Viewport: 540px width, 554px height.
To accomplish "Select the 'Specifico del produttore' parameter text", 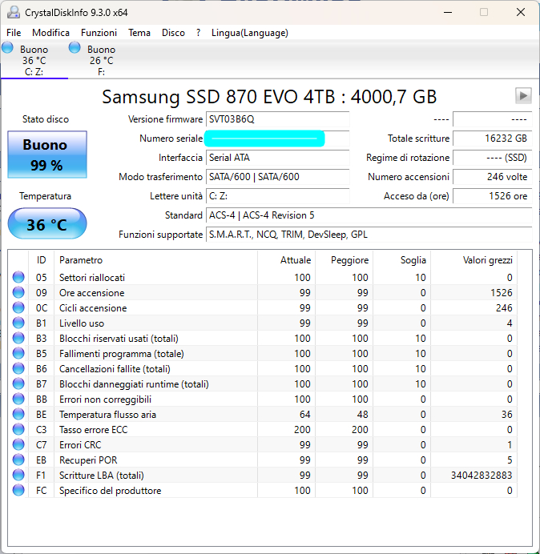I will click(110, 491).
